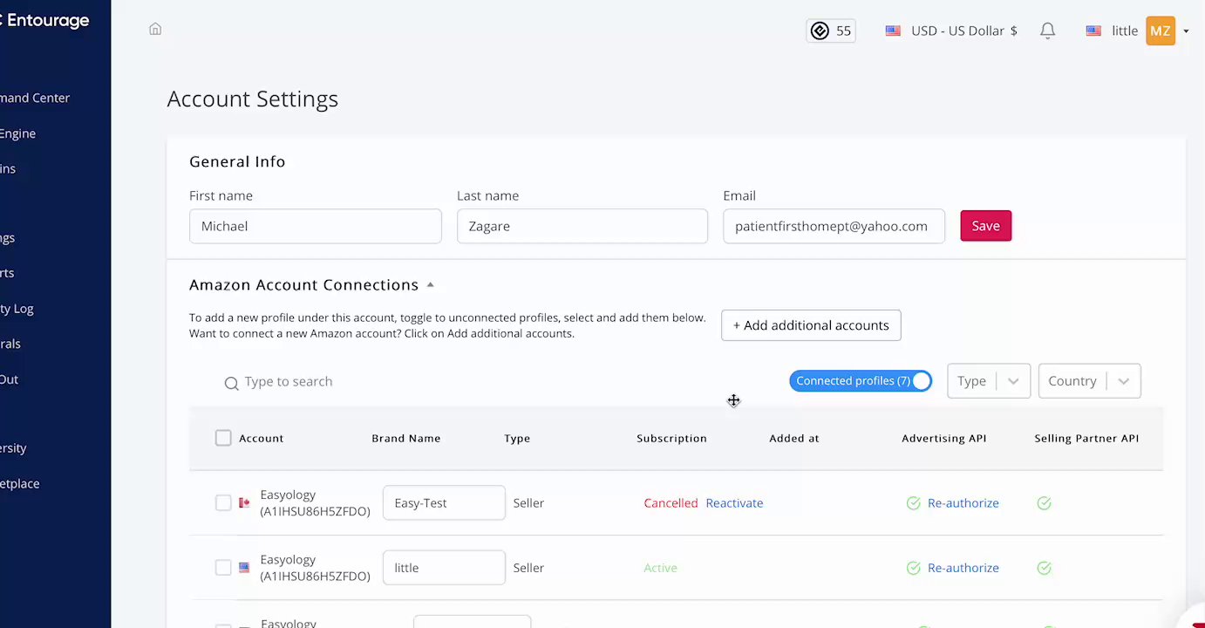The height and width of the screenshot is (628, 1205).
Task: Open the notifications bell
Action: (x=1047, y=31)
